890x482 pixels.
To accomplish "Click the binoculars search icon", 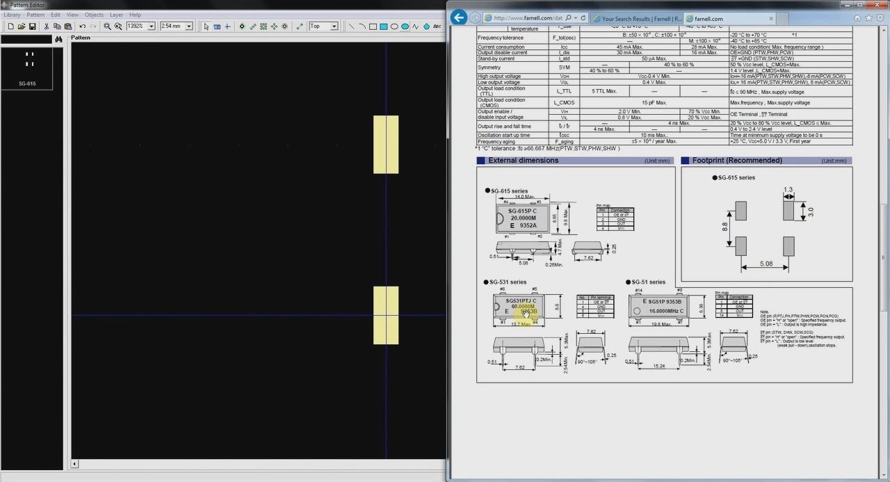I will coord(58,40).
